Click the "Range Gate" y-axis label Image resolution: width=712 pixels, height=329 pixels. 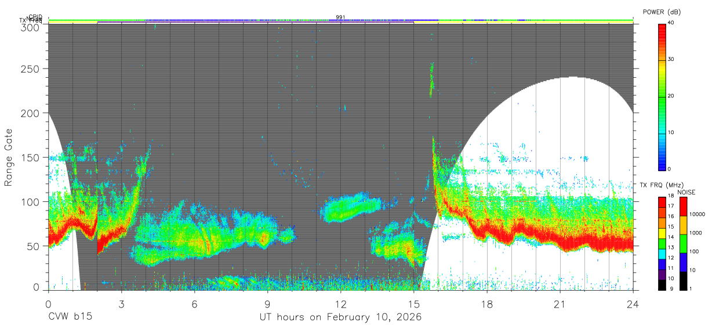[9, 157]
